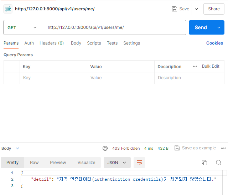This screenshot has height=195, width=228.
Task: Click the HTTP request type icon
Action: click(x=8, y=9)
